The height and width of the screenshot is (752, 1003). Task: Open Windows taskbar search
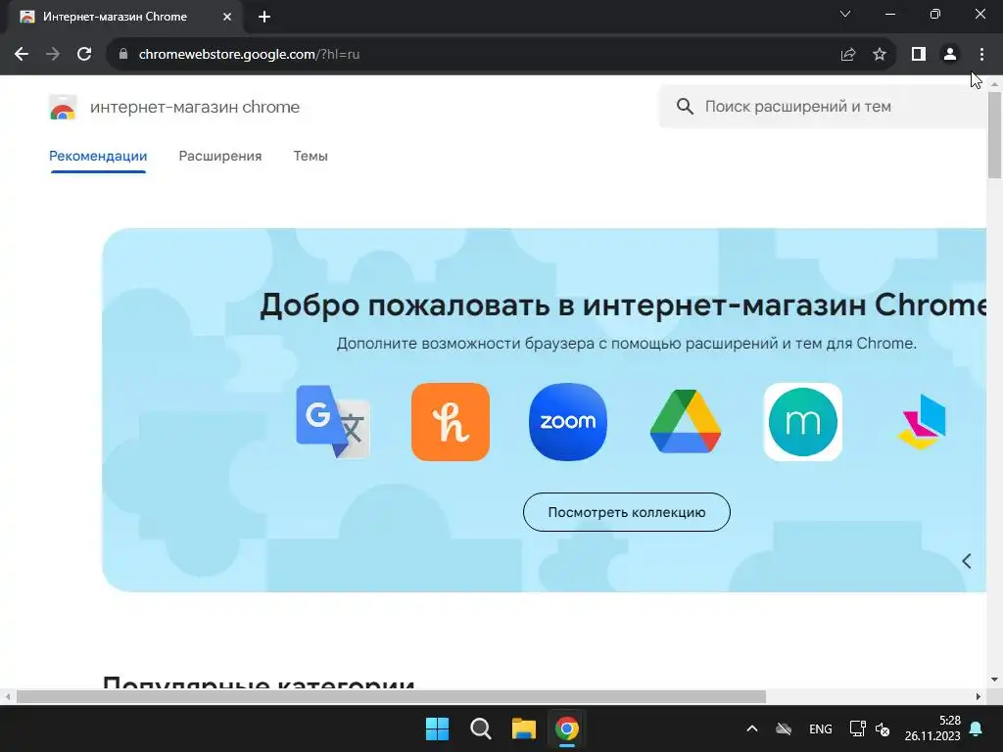[480, 728]
